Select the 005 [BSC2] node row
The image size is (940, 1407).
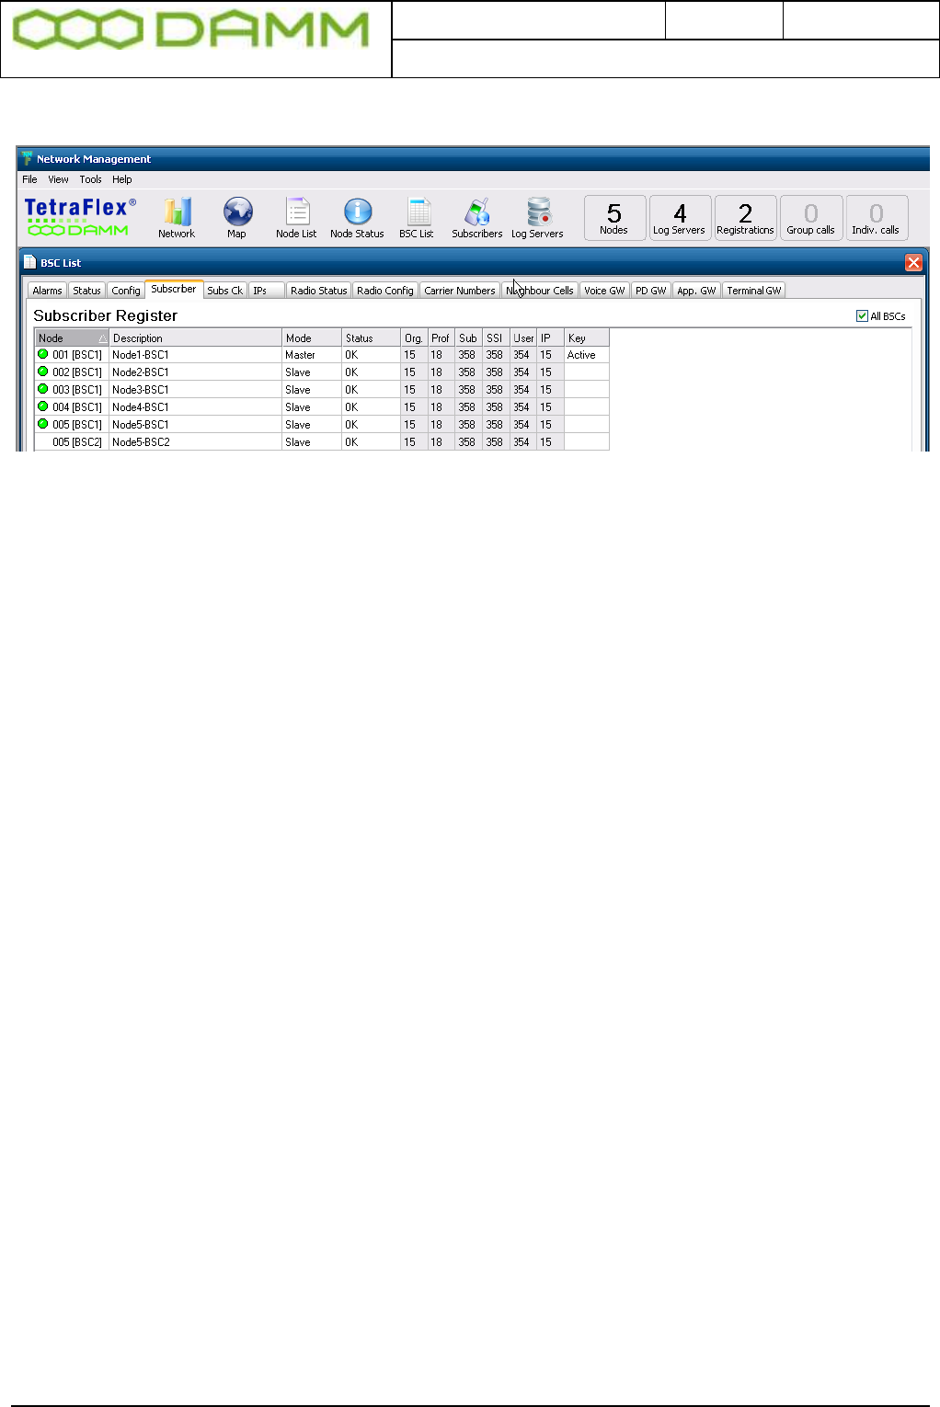click(322, 442)
